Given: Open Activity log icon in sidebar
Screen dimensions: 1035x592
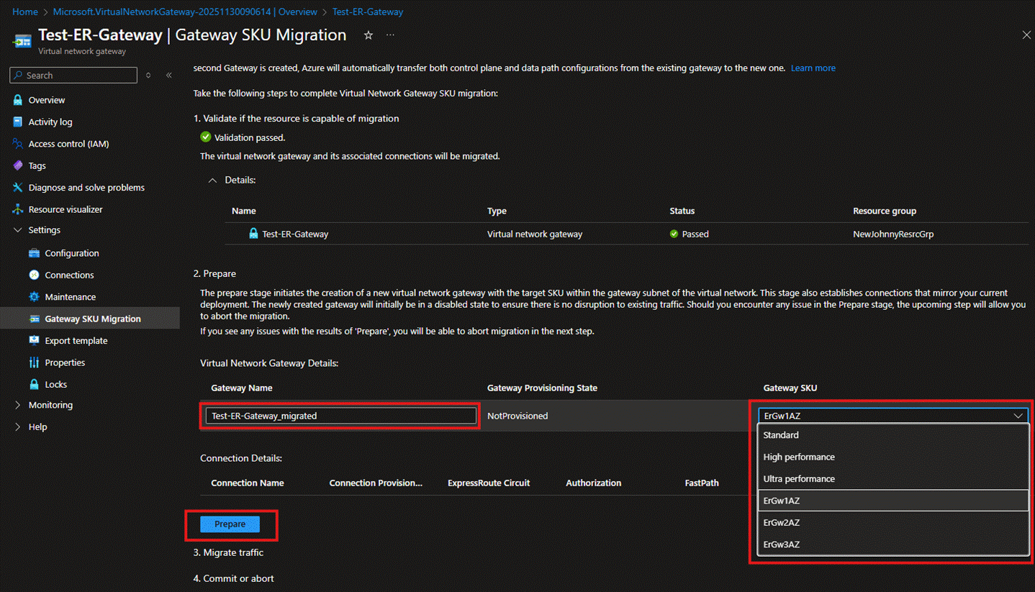Looking at the screenshot, I should (x=18, y=122).
